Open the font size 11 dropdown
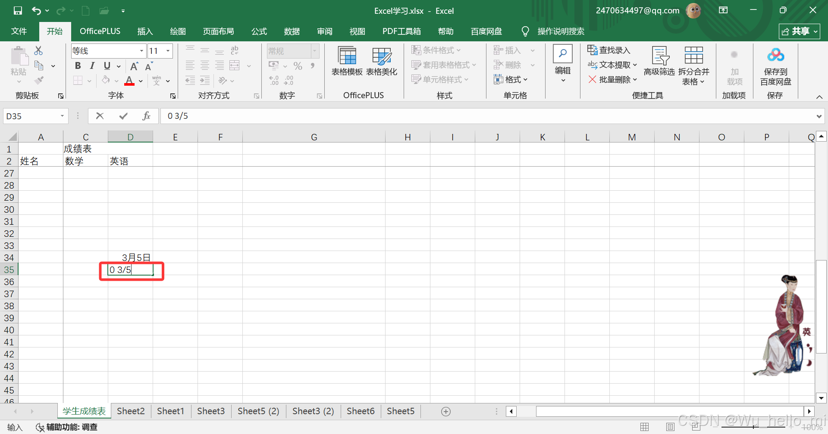This screenshot has height=434, width=828. [168, 51]
